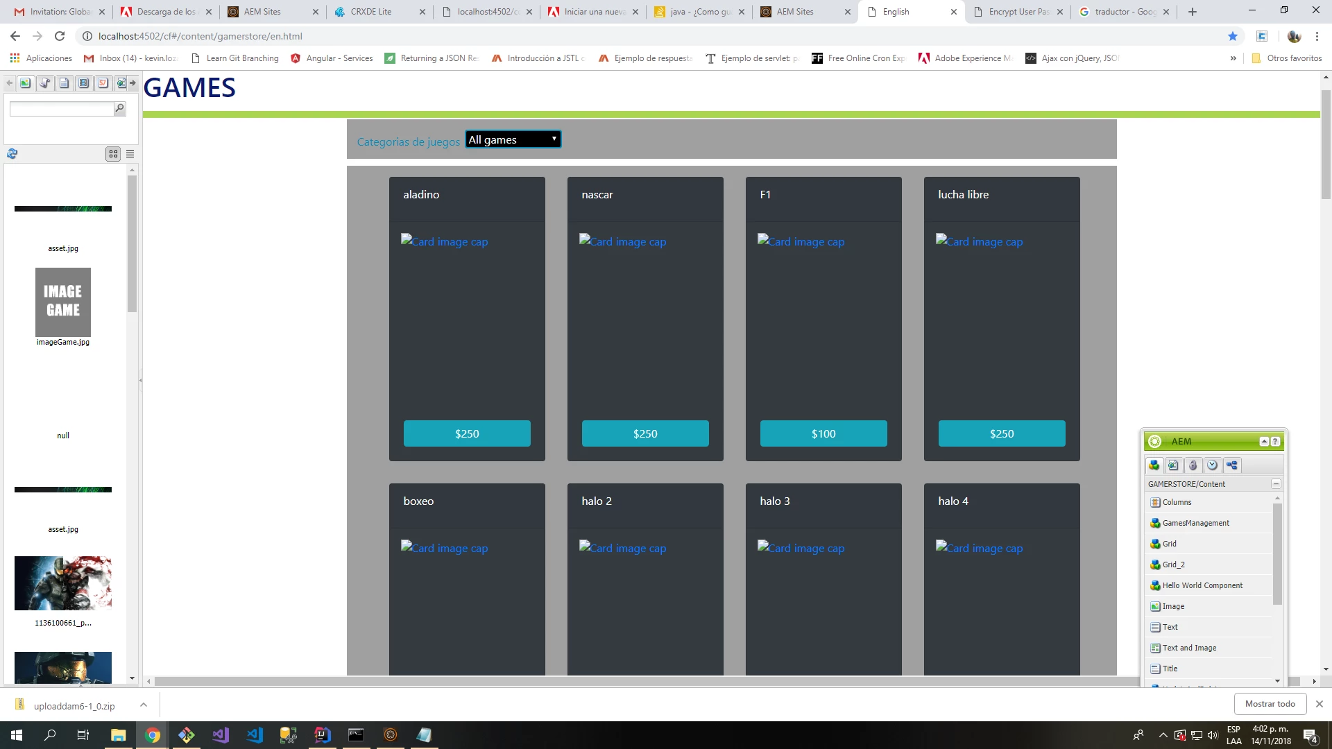Open the All games category dropdown
This screenshot has height=749, width=1332.
513,139
